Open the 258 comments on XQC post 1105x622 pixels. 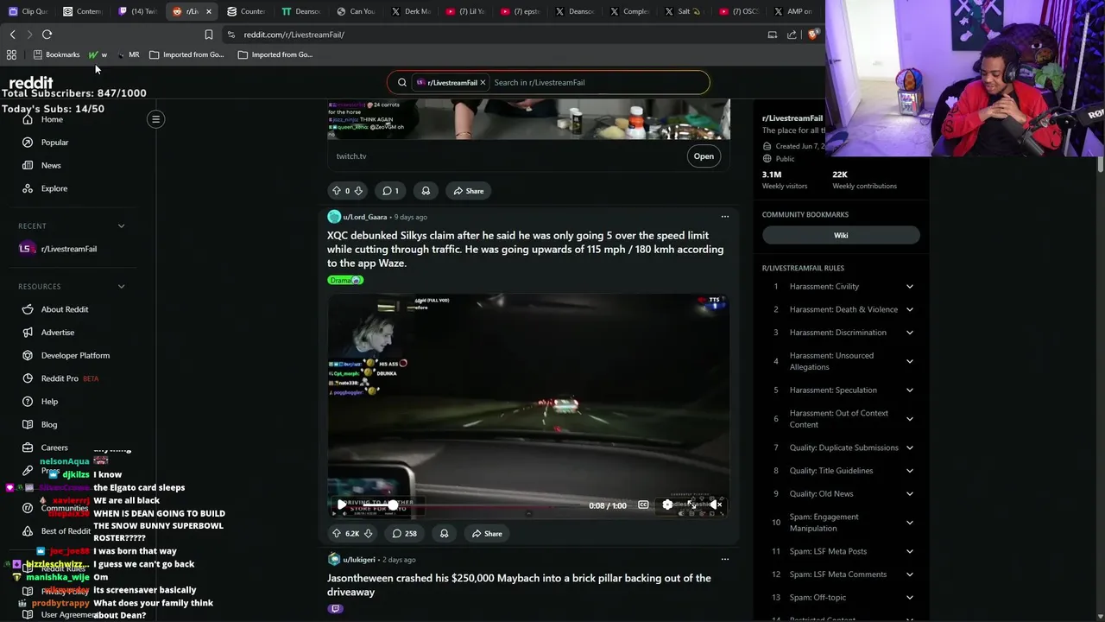click(x=404, y=534)
